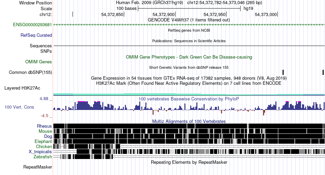Click the first common dbSNP variant mark
The image size is (325, 175).
(x=283, y=72)
